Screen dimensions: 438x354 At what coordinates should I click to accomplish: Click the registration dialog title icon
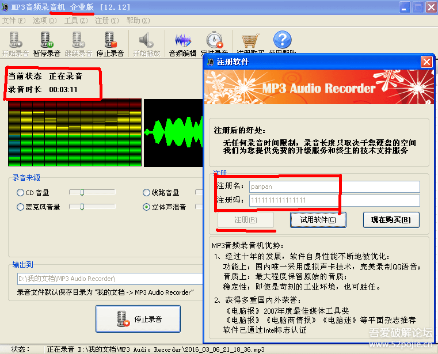click(210, 62)
